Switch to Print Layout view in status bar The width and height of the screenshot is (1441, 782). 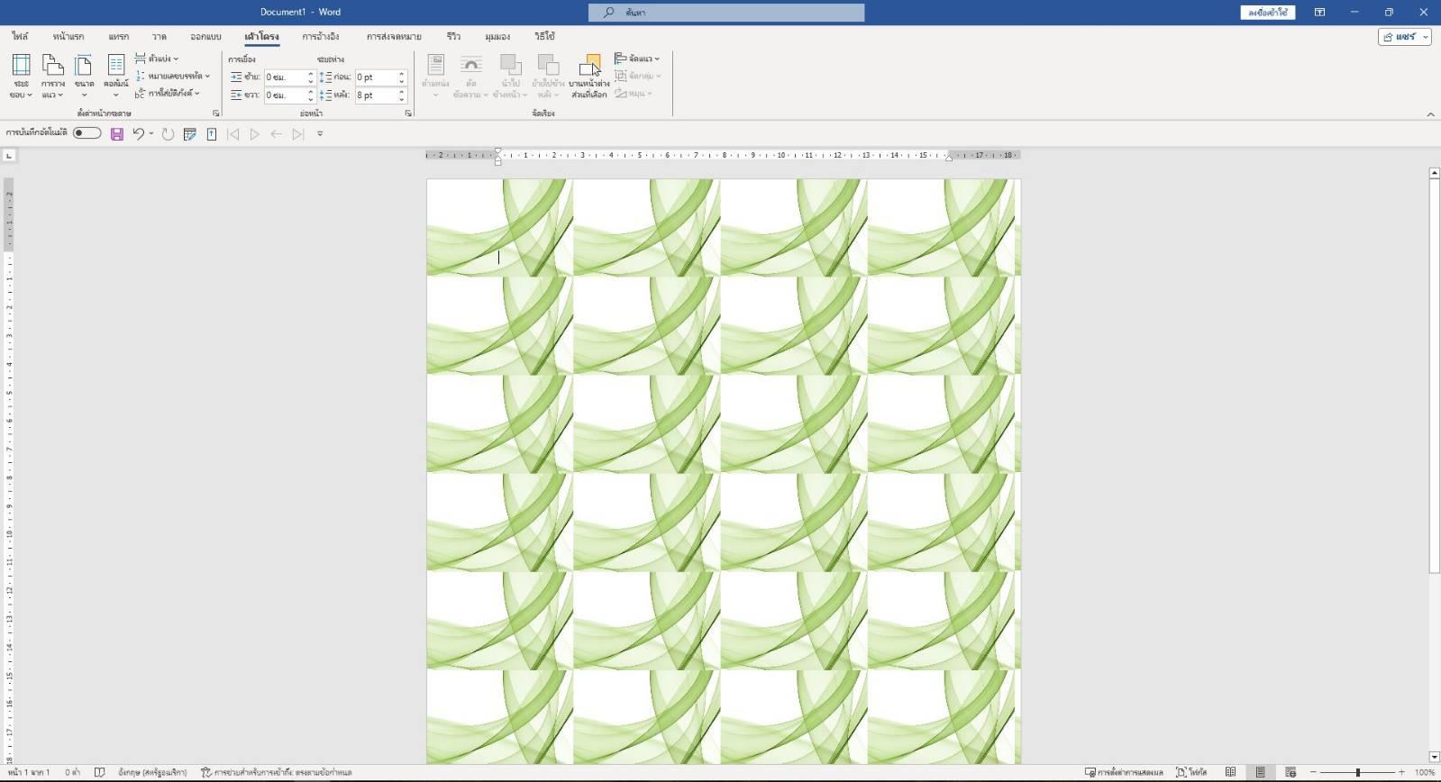click(1260, 772)
